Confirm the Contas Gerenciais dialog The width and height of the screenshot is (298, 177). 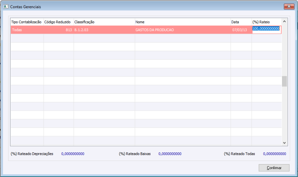pos(274,168)
